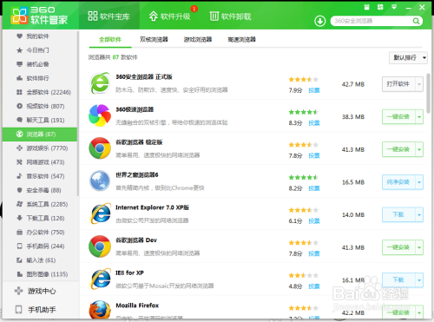Click the search magnifier icon
Image resolution: width=434 pixels, height=322 pixels.
416,21
